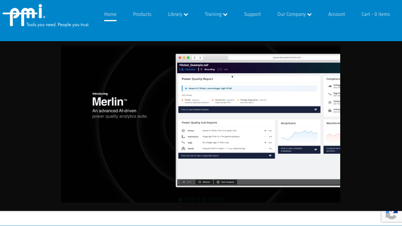Click the Waveform chart thumbnail at right edge
The height and width of the screenshot is (226, 402).
333,137
